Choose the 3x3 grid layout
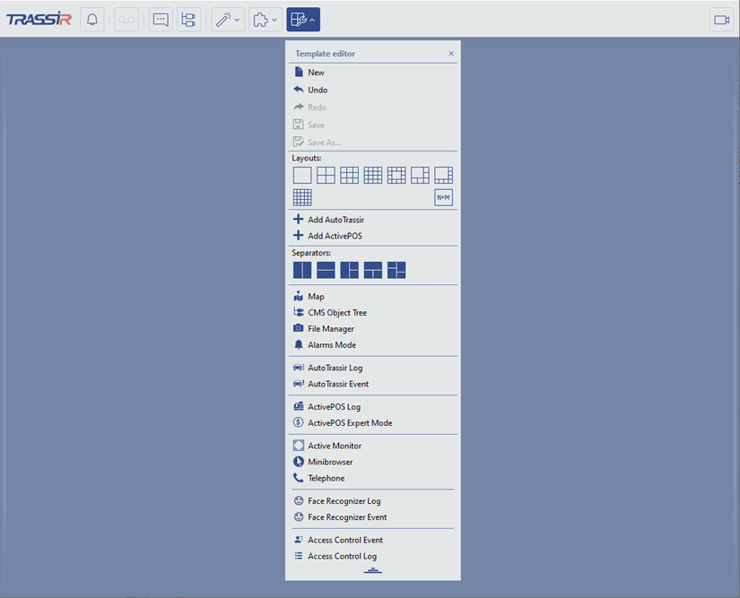This screenshot has width=740, height=598. pos(349,176)
